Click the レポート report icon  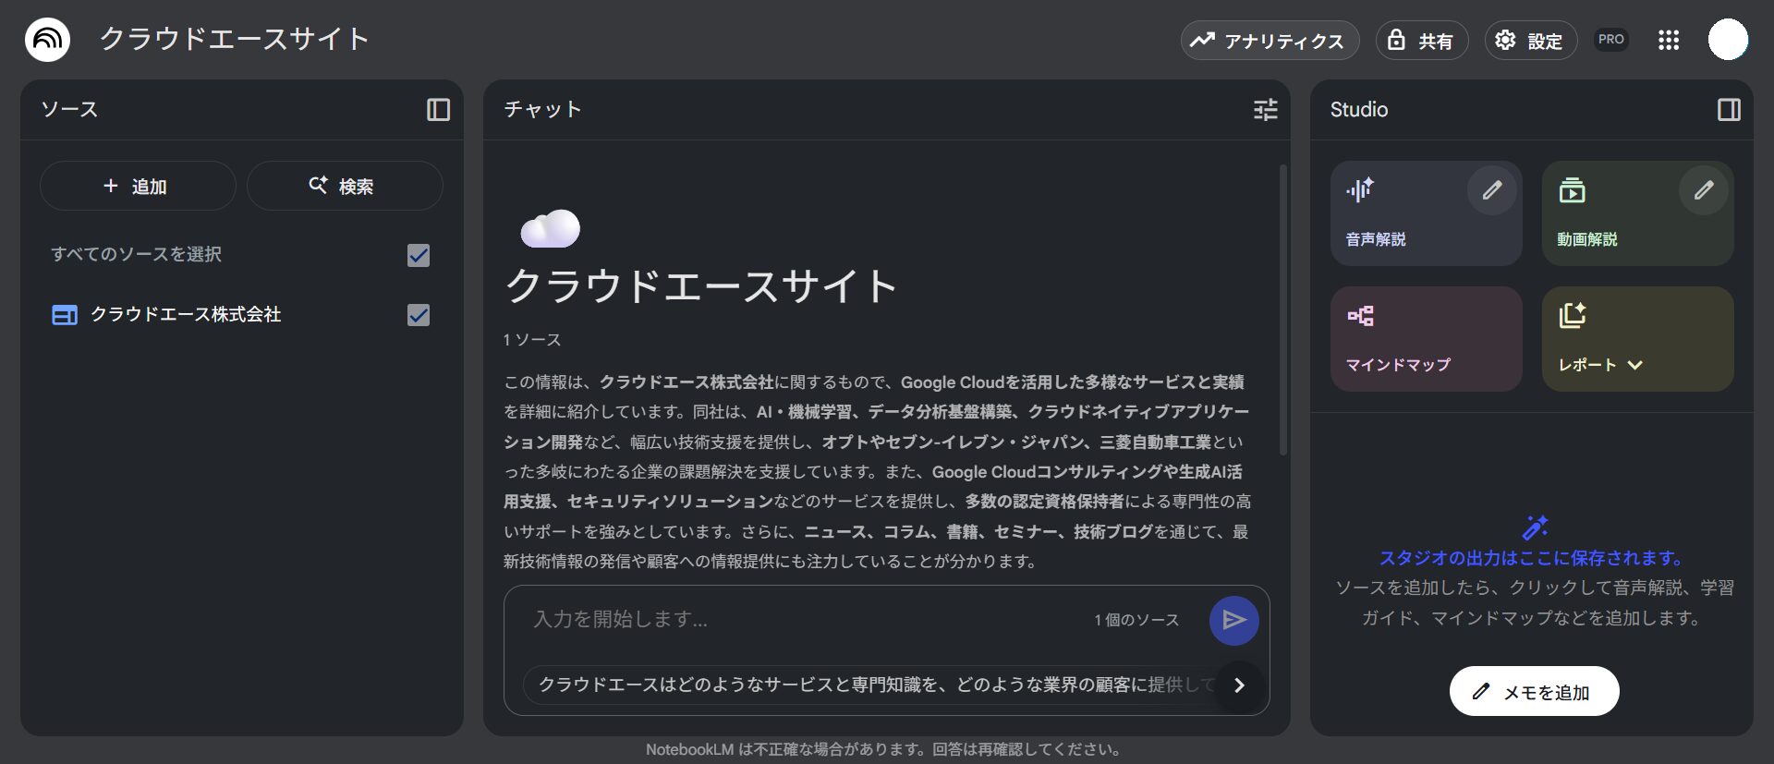tap(1572, 315)
